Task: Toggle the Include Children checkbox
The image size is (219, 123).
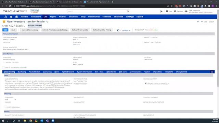Action: (x=4, y=62)
